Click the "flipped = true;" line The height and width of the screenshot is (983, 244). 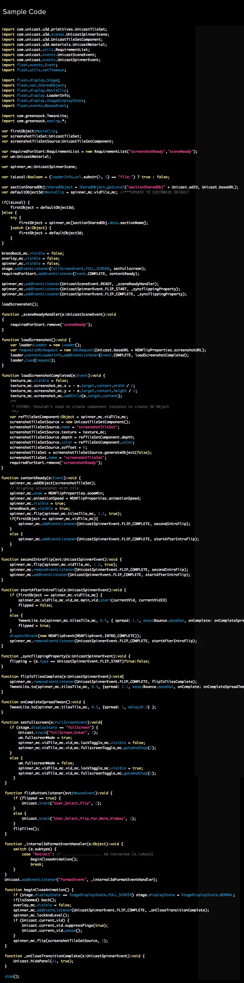(x=34, y=625)
